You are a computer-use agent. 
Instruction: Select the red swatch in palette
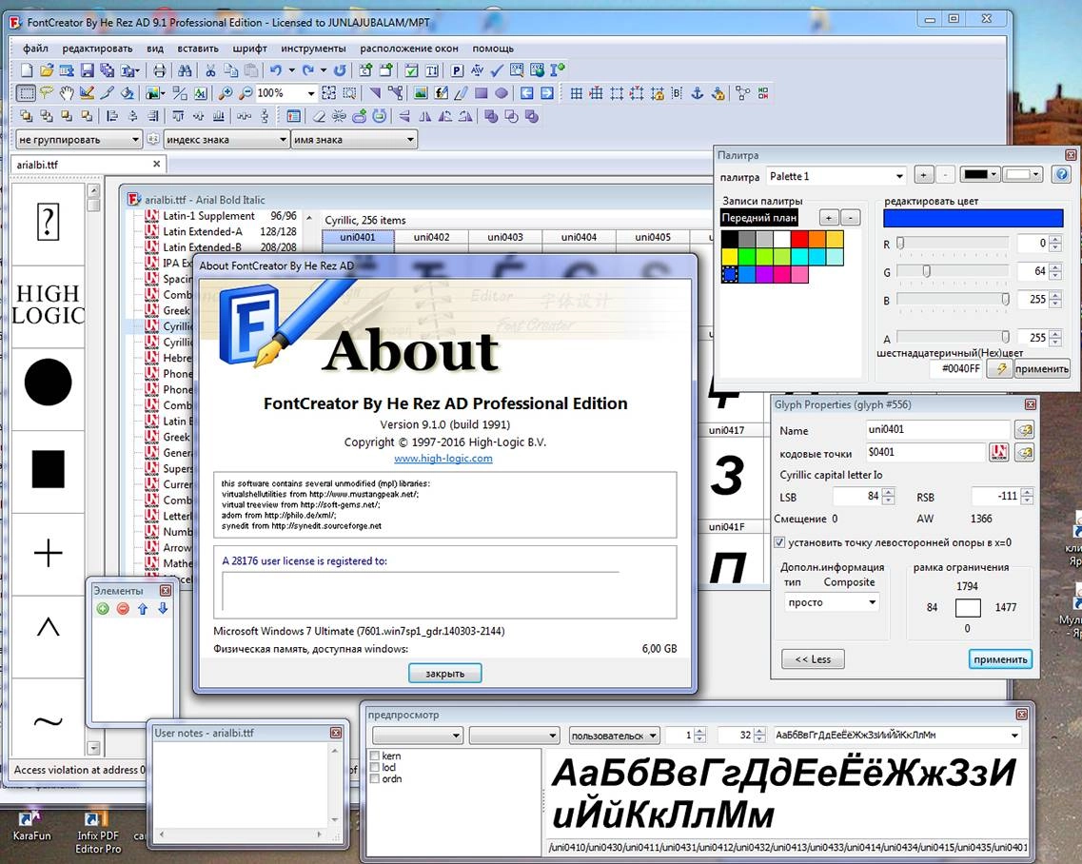tap(799, 239)
